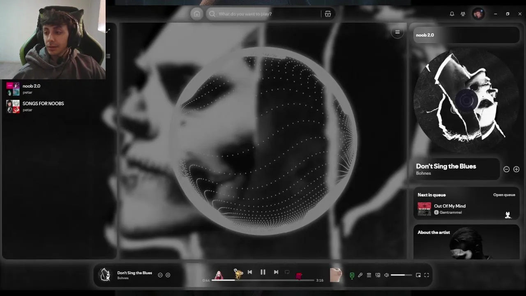Click the explicit 'E' badge next to Gentrammel

click(x=436, y=213)
